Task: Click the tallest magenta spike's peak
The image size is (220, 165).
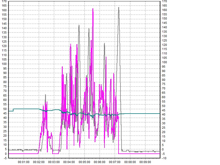Action: tap(93, 9)
